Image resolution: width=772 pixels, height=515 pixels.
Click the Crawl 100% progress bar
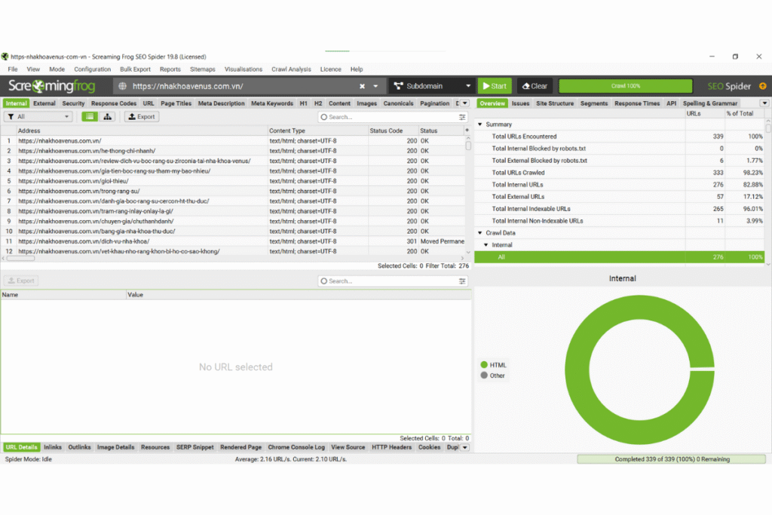[625, 86]
